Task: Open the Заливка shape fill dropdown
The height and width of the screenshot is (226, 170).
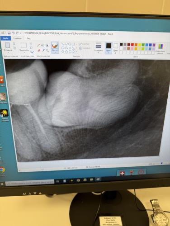Action: tap(85, 48)
